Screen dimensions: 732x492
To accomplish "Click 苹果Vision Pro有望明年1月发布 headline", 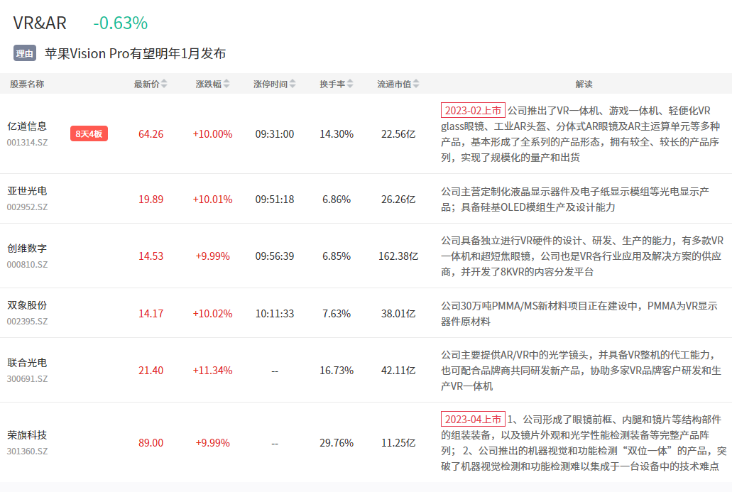I will pyautogui.click(x=136, y=53).
